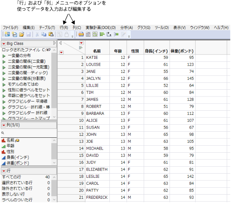The height and width of the screenshot is (203, 231).
Task: Click in the column search field
Action: (30, 133)
